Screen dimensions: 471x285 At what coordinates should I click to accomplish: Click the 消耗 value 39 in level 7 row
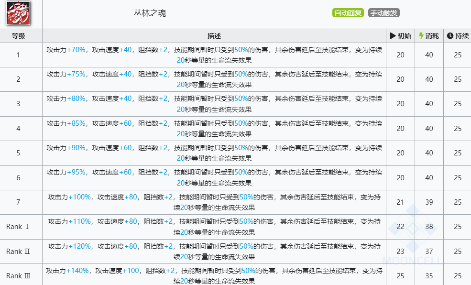429,202
